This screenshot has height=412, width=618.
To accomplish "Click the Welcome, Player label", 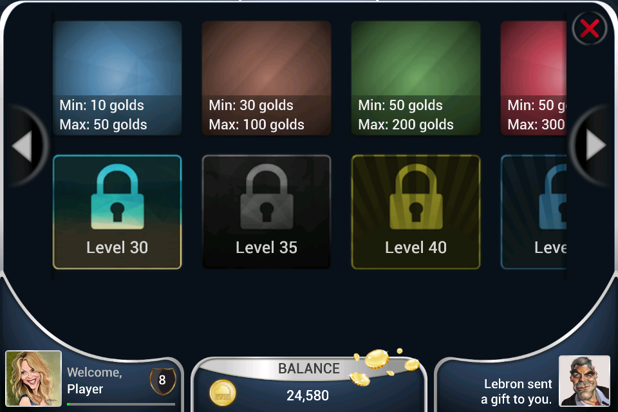I will click(x=95, y=380).
